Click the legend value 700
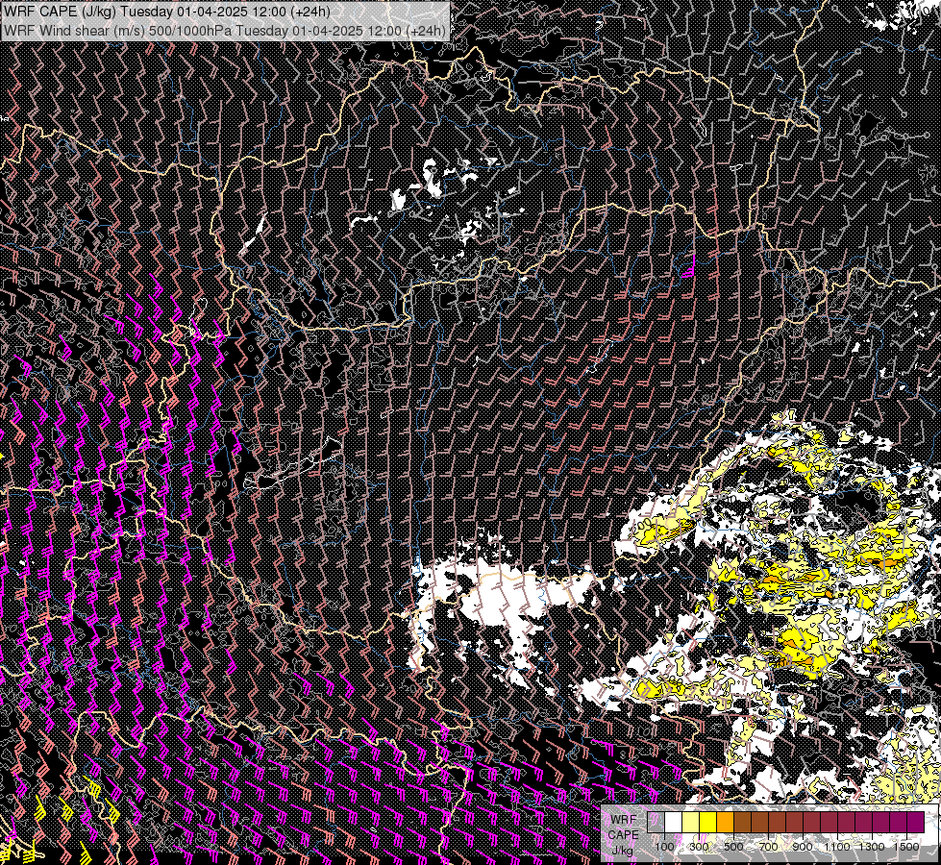The width and height of the screenshot is (941, 865). point(768,847)
